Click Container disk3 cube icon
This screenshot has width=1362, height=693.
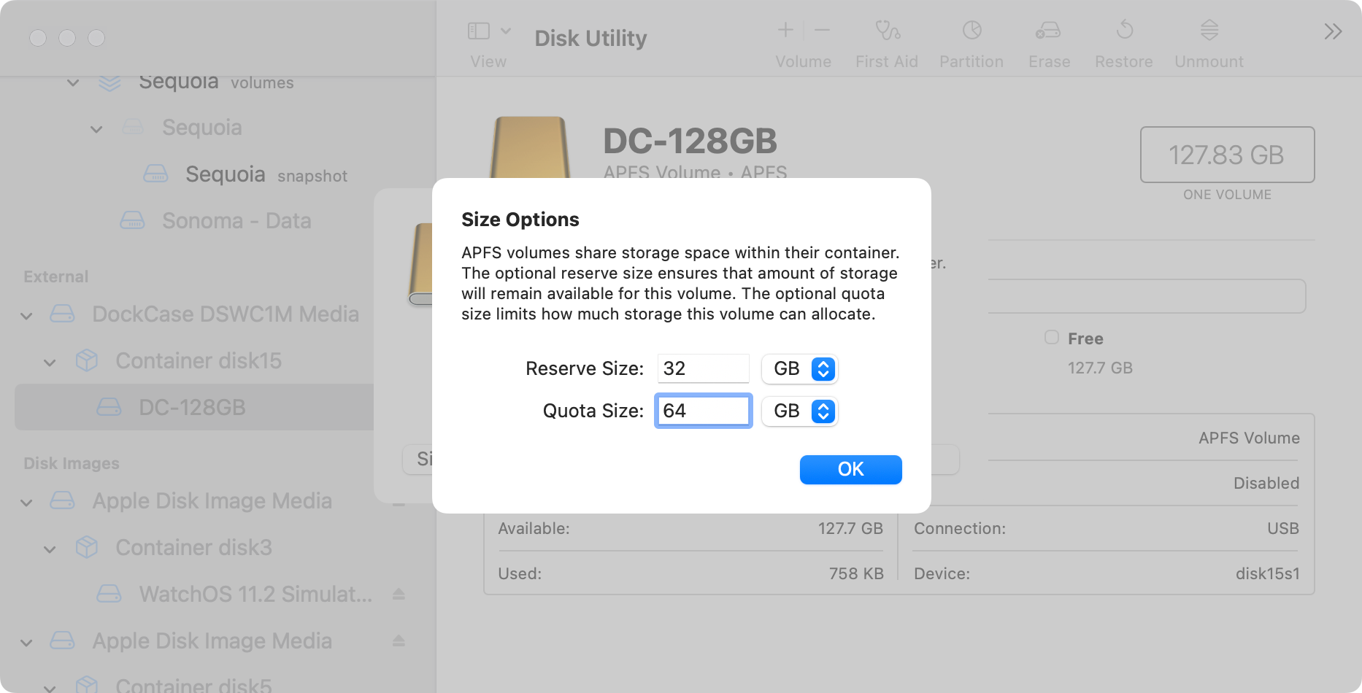[86, 547]
